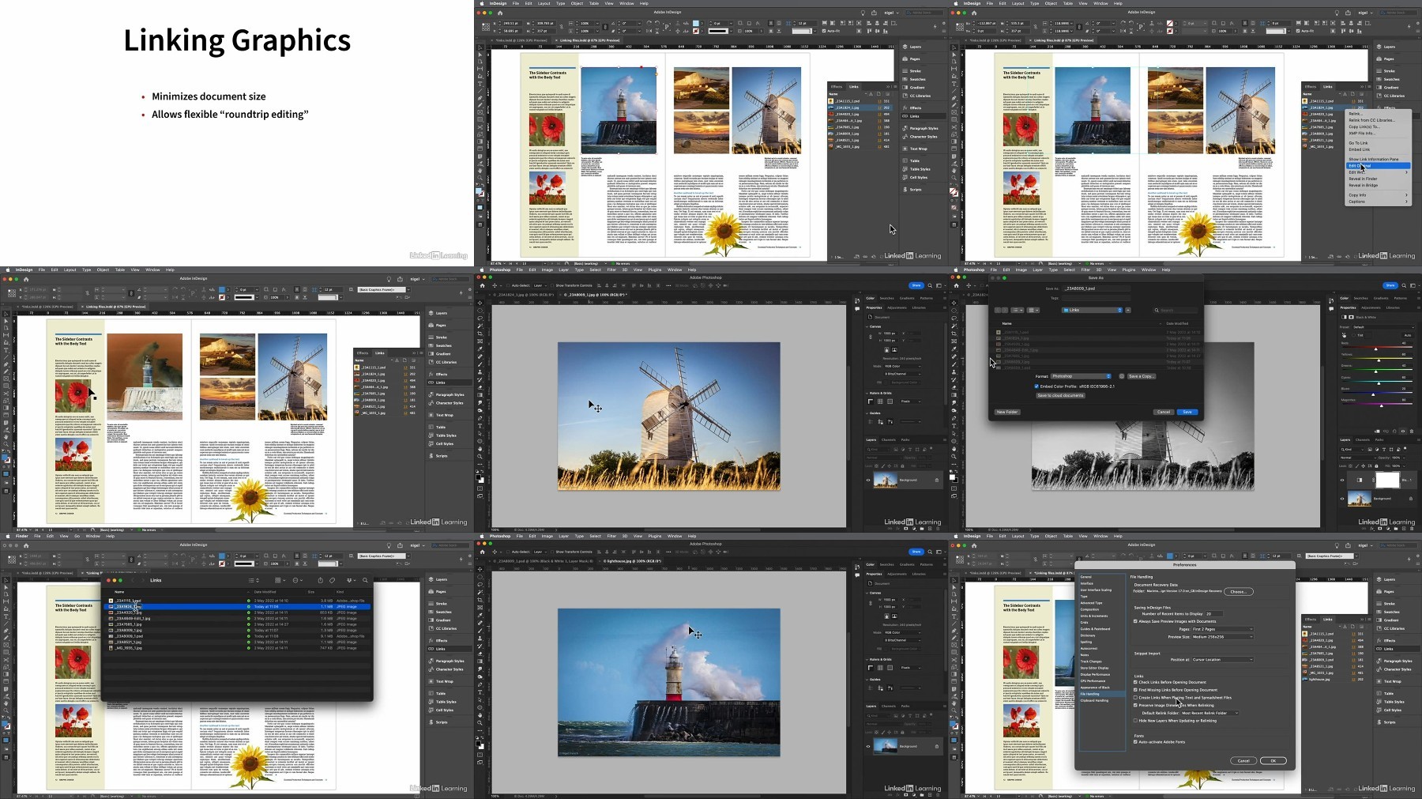Click search magnifier beside Share, Save As screenshot
This screenshot has height=799, width=1422.
pyautogui.click(x=1403, y=285)
